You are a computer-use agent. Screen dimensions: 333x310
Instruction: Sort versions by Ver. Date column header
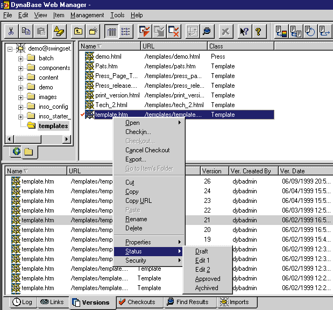coord(292,171)
